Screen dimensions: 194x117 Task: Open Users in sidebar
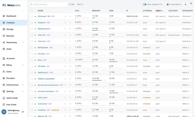(x=14, y=72)
